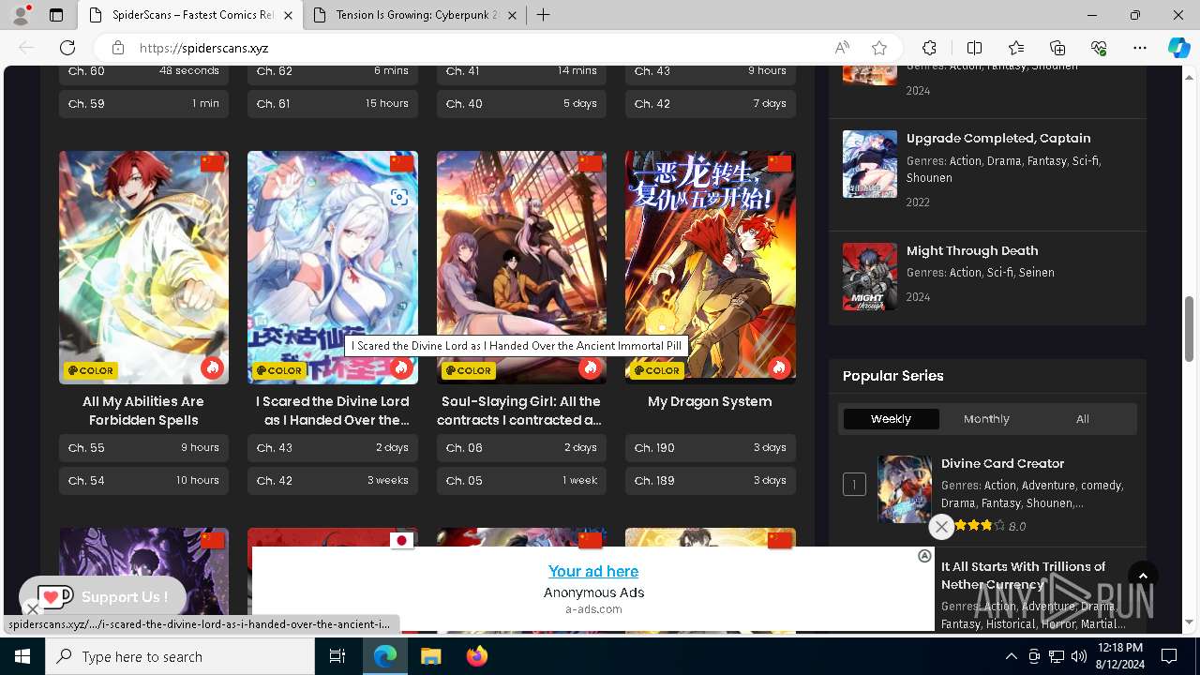Open Ch. 54 of All My Abilities
Viewport: 1200px width, 675px height.
[x=143, y=480]
